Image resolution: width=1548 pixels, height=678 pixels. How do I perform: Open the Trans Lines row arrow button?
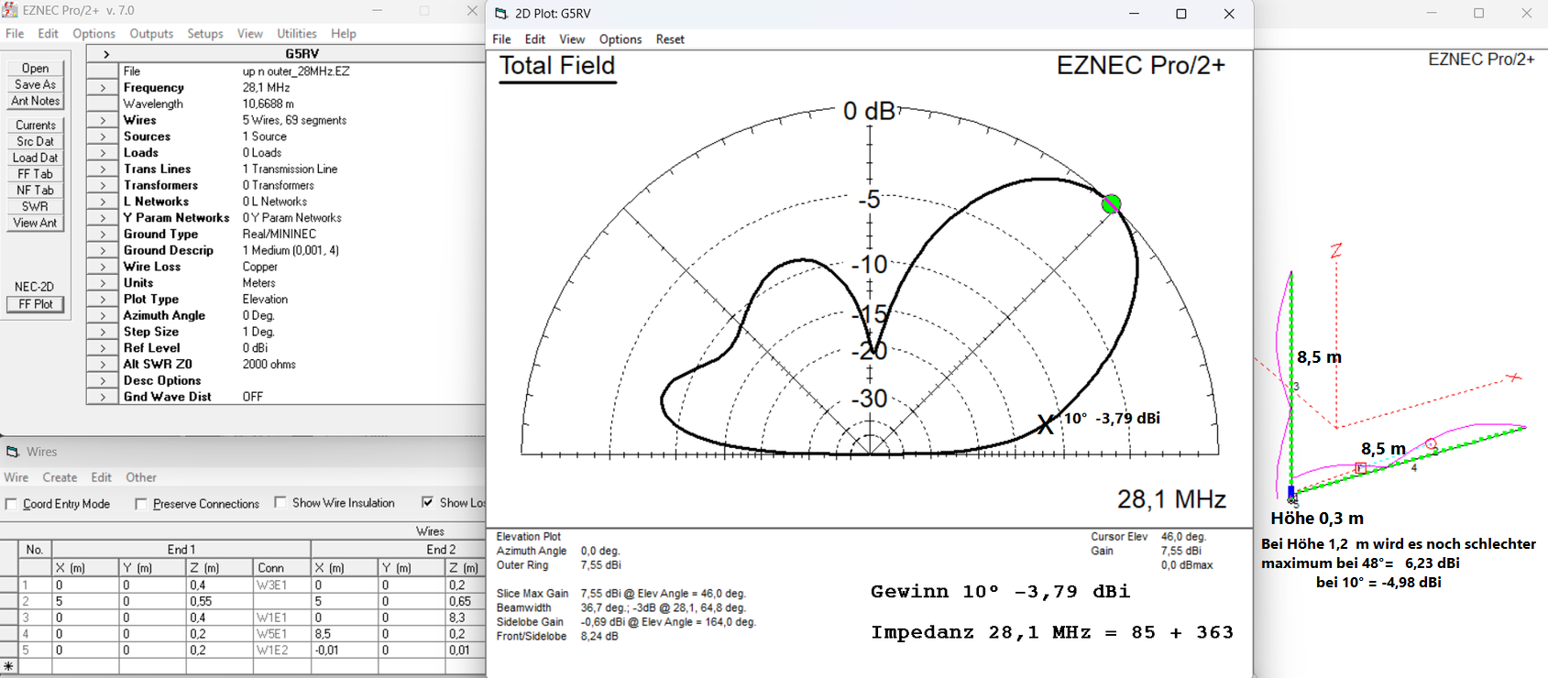tap(103, 169)
